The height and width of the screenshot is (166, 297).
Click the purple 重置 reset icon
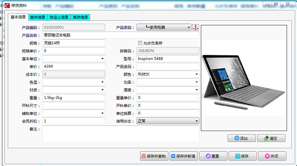208,156
